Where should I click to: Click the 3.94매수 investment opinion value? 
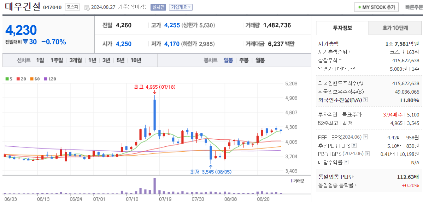click(393, 115)
